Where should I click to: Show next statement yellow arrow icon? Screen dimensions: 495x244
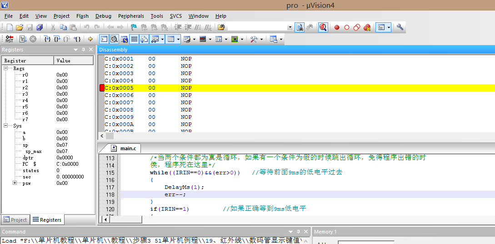coord(90,39)
